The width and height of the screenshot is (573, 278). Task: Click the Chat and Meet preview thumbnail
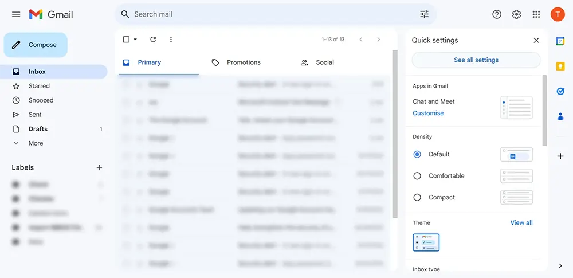516,108
